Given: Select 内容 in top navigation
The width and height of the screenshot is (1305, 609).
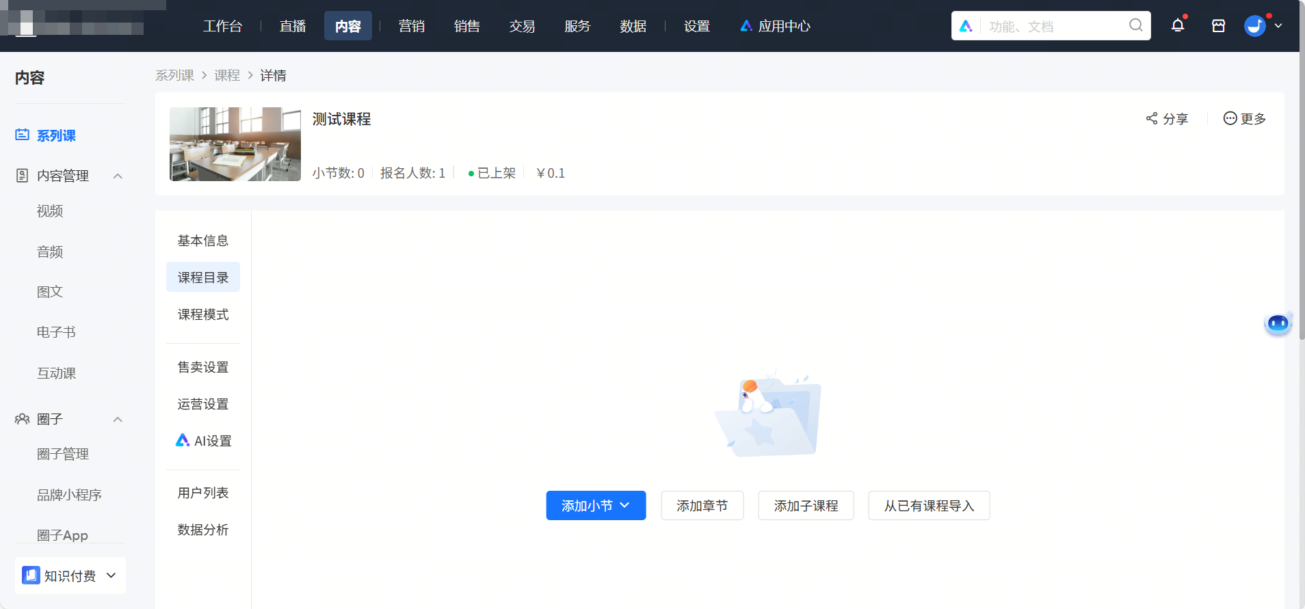Looking at the screenshot, I should (348, 26).
